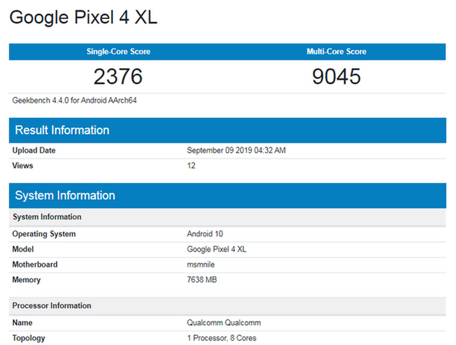This screenshot has height=345, width=456.
Task: Click the Memory label
Action: pos(27,280)
